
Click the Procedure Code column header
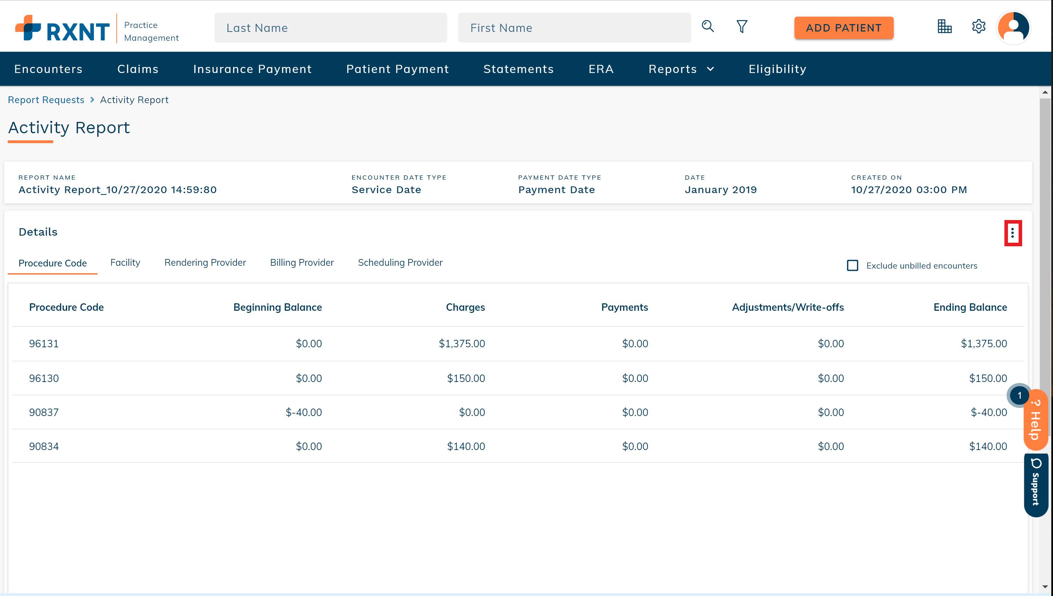tap(66, 307)
